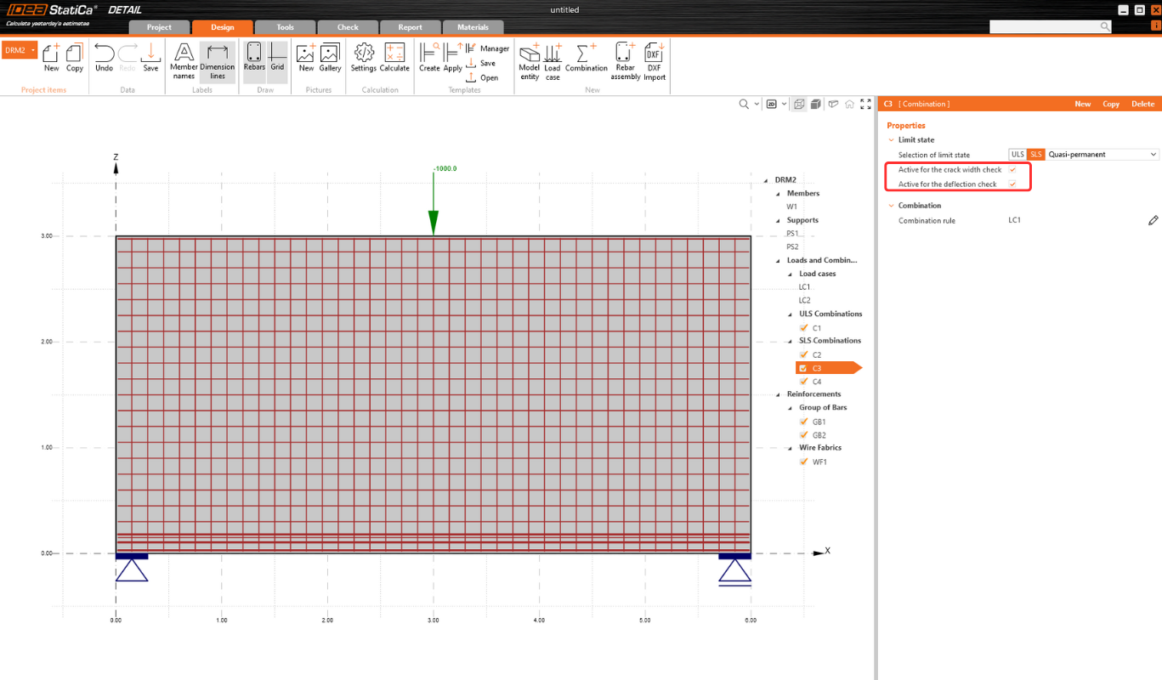
Task: Click the search field at top right
Action: 1044,27
